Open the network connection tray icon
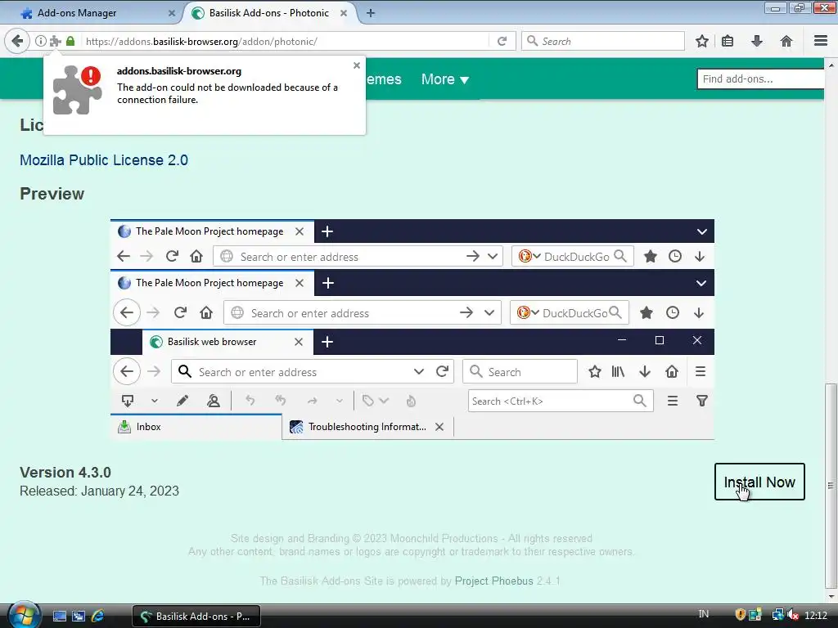838x628 pixels. click(x=777, y=615)
